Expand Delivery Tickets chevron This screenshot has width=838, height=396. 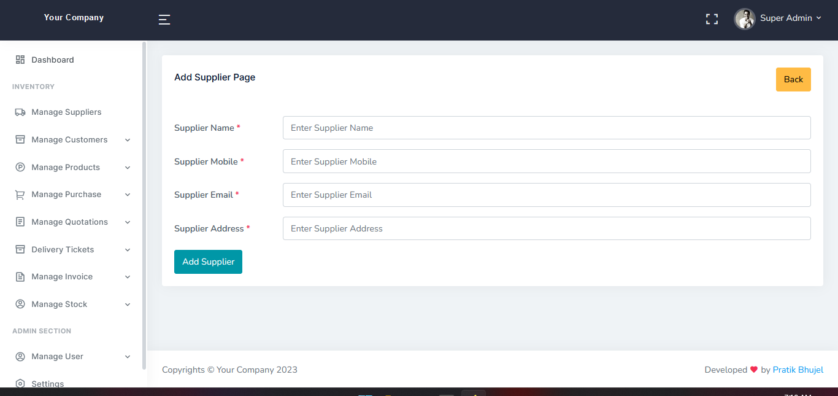(x=128, y=250)
